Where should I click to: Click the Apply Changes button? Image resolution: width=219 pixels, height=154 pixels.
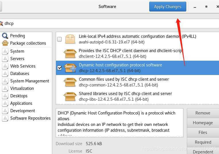(x=168, y=7)
